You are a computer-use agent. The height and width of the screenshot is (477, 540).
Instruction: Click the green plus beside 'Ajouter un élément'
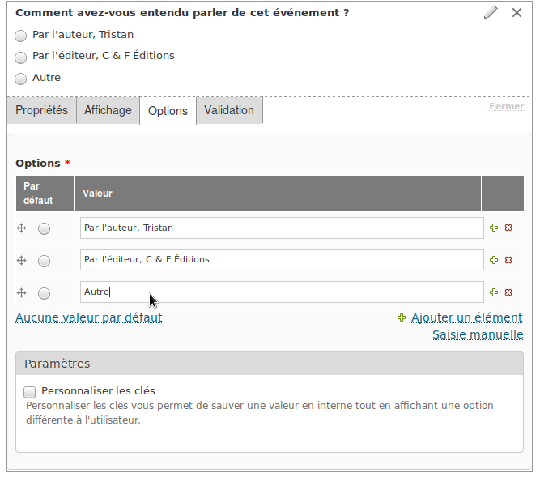tap(402, 317)
